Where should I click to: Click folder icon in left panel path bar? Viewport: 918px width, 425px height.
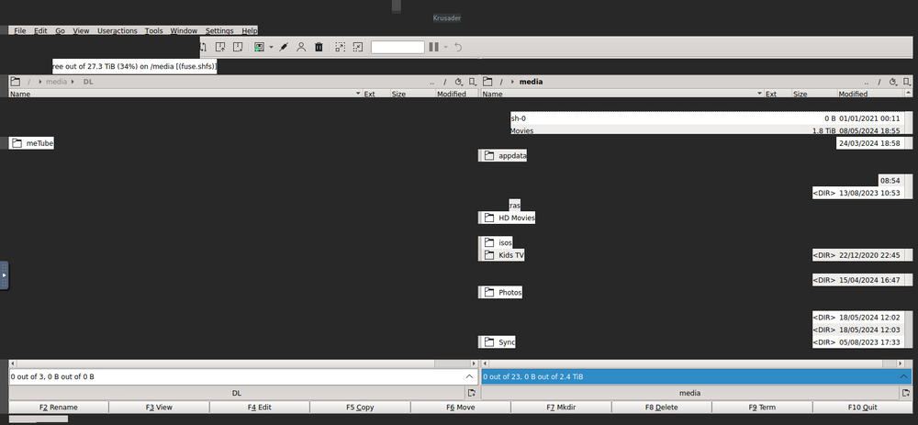(x=16, y=82)
